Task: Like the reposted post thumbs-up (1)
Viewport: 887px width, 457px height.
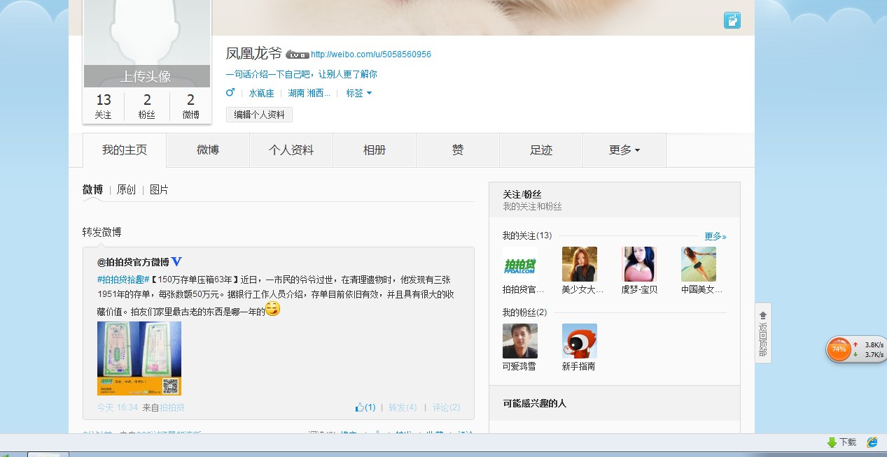Action: point(365,407)
